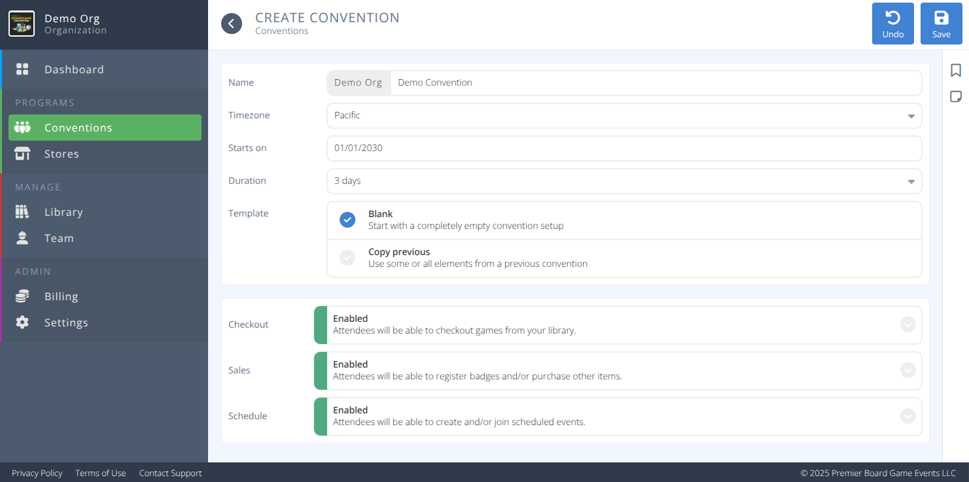Click the Conventions attendees icon
969x482 pixels.
[23, 127]
